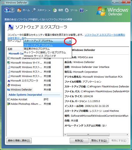This screenshot has height=150, width=132.
Task: Go back with the blue back arrow
Action: pos(7,10)
